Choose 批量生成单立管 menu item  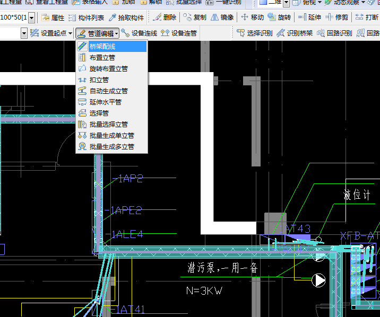[112, 136]
